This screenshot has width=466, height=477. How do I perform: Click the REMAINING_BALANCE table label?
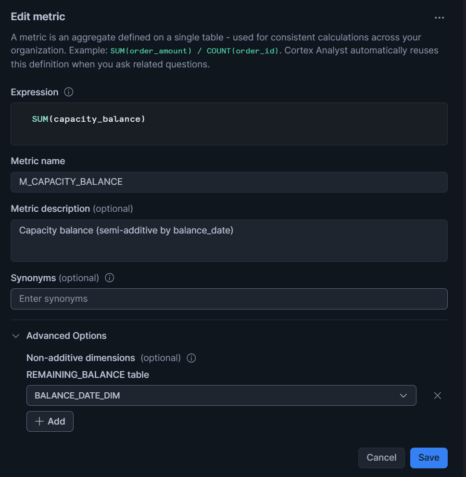click(88, 374)
